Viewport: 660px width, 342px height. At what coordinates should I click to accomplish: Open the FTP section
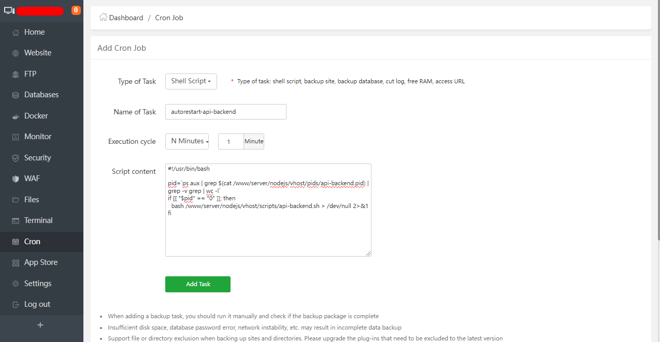[30, 73]
